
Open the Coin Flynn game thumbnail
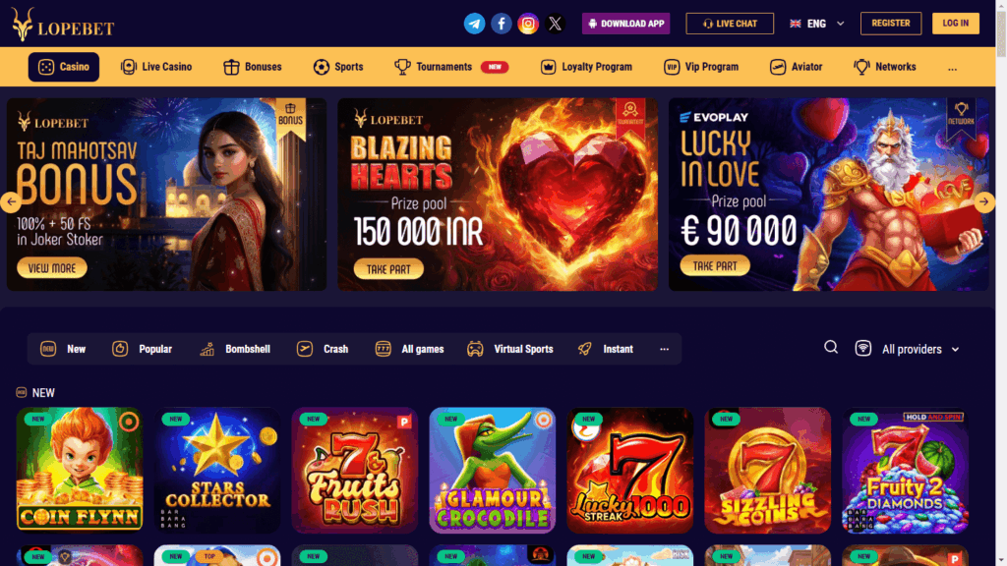point(80,470)
